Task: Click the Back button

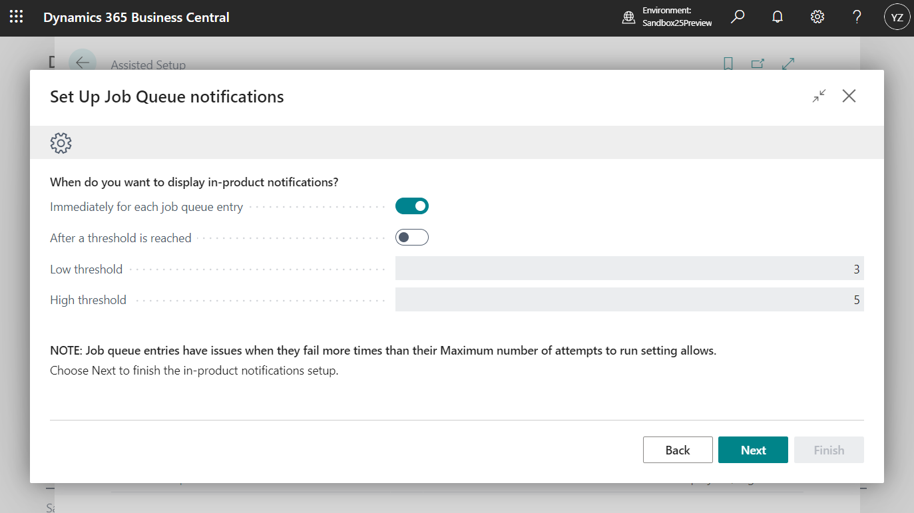Action: point(678,450)
